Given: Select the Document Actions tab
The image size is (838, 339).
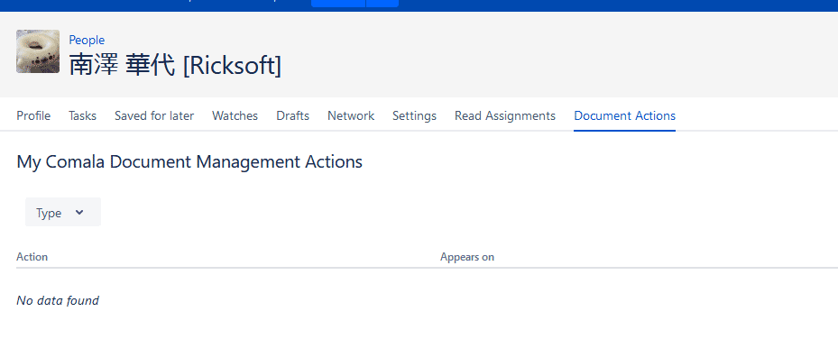Looking at the screenshot, I should (625, 115).
